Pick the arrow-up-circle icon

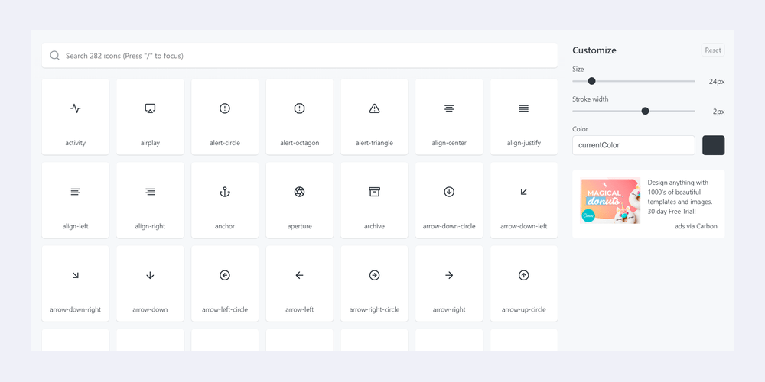[523, 283]
